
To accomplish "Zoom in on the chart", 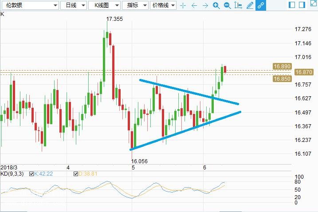I will tap(216, 5).
